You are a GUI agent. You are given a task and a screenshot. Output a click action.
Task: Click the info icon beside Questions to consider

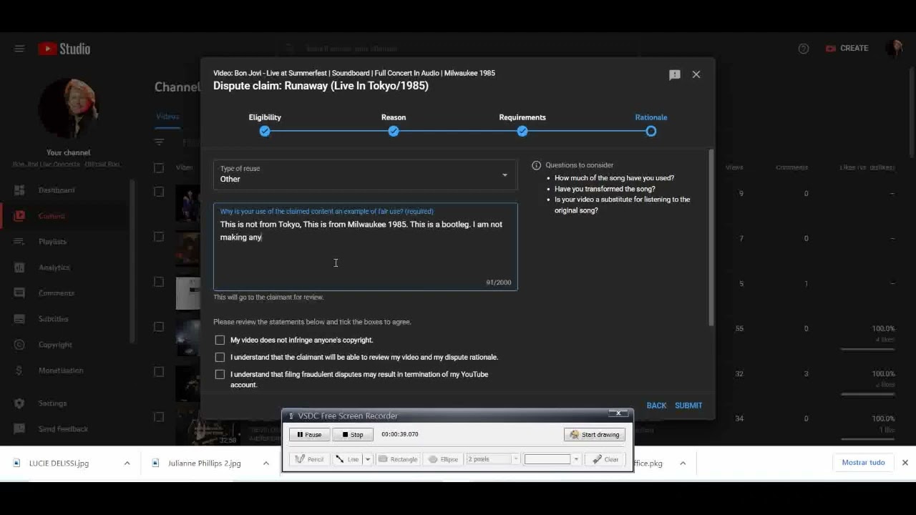coord(536,165)
